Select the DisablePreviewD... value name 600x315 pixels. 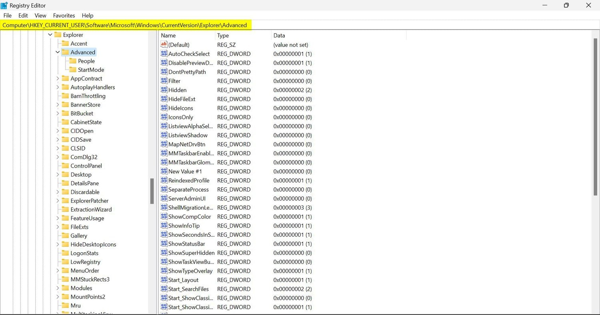coord(191,63)
